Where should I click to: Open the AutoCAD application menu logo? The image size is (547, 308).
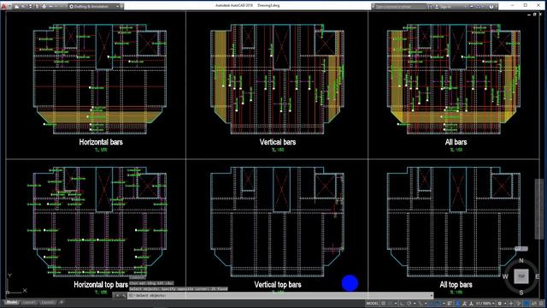(x=3, y=7)
